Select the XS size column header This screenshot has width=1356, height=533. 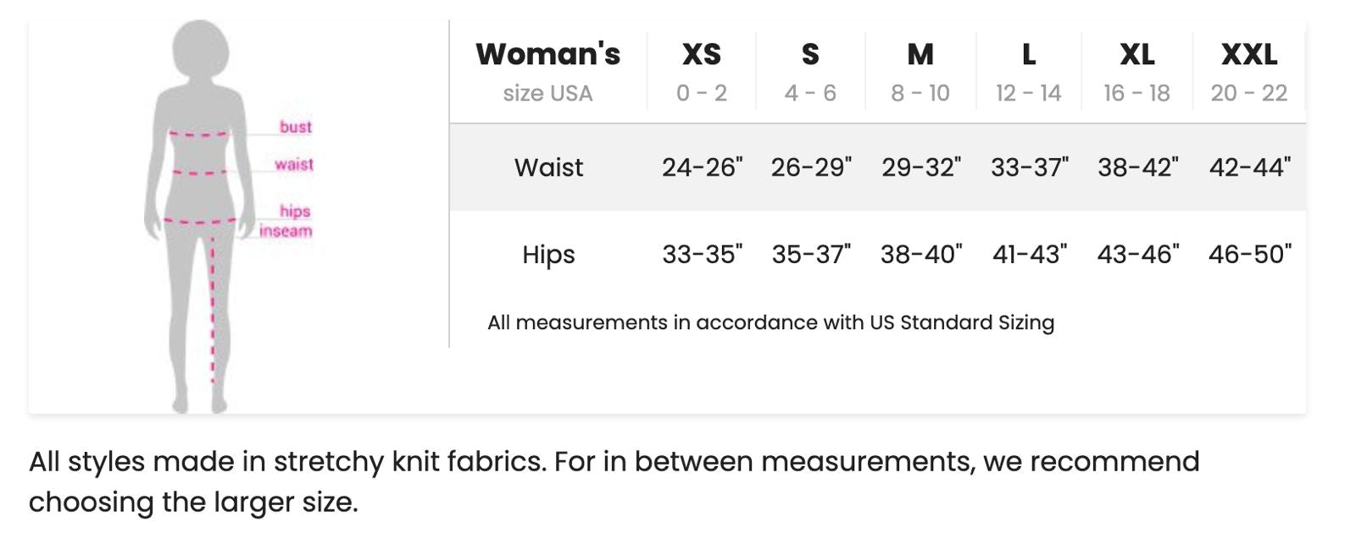pos(701,55)
